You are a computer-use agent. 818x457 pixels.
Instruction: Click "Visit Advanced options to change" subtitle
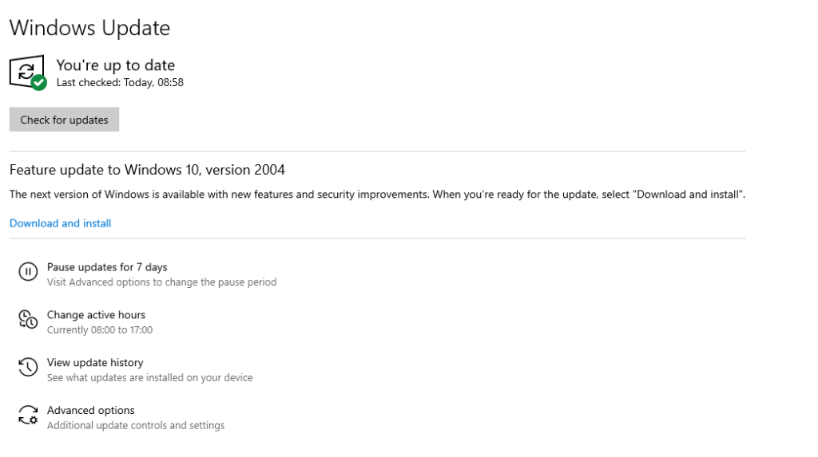161,282
